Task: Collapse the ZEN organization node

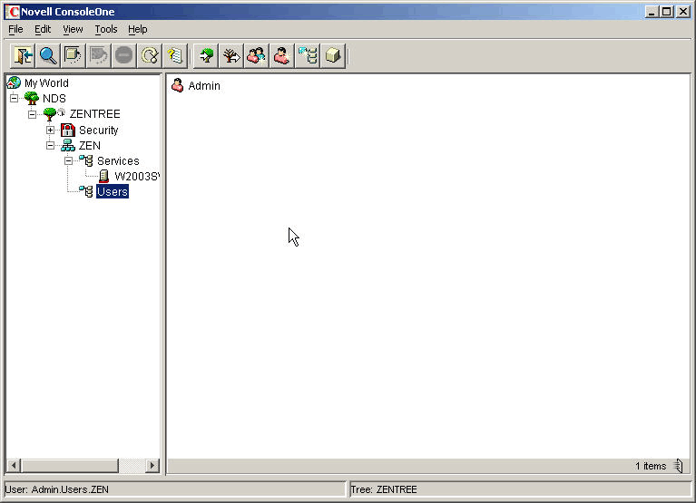Action: (50, 145)
